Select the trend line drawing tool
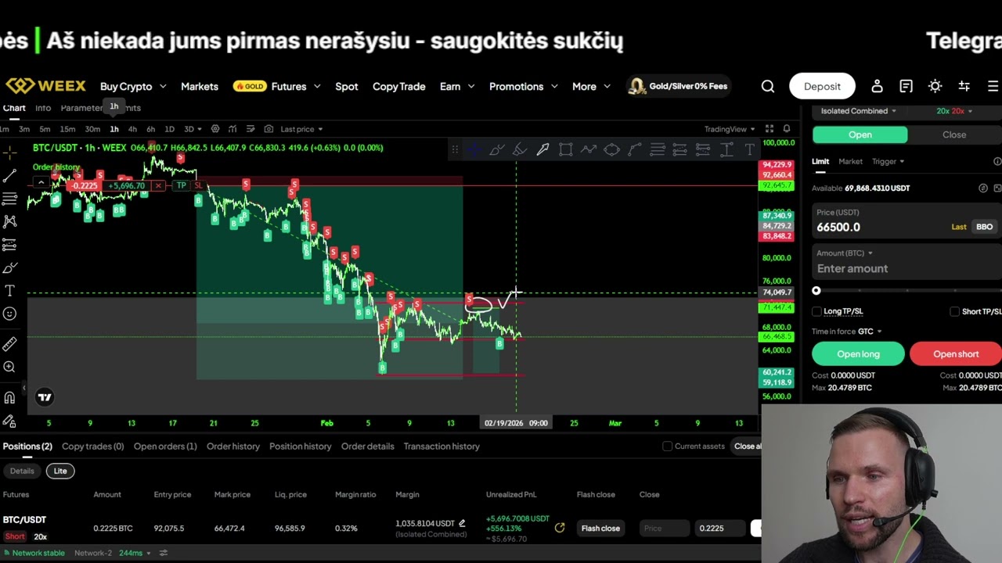1002x563 pixels. click(9, 176)
